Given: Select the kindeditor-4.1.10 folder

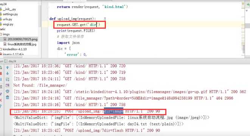Looking at the screenshot, I should tap(15, 49).
